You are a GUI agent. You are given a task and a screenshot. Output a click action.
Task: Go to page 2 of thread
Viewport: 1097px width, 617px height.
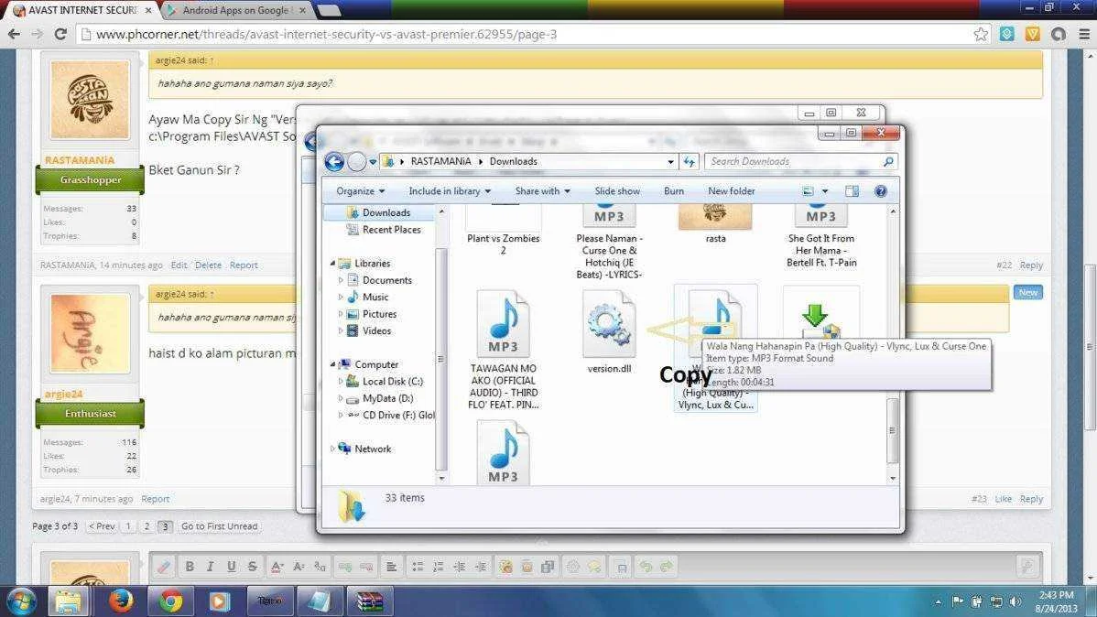click(x=147, y=526)
